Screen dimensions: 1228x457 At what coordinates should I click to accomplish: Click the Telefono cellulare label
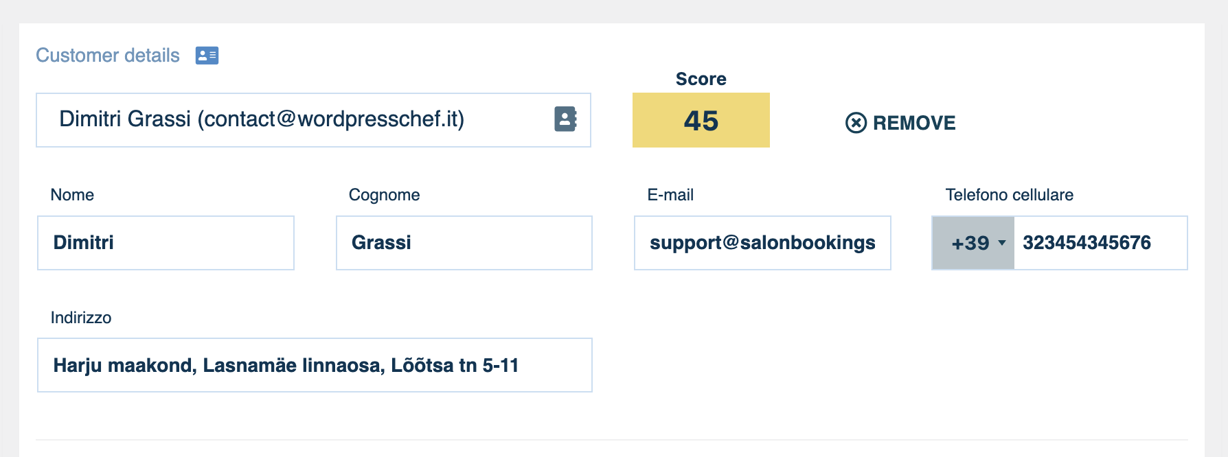(x=1009, y=195)
